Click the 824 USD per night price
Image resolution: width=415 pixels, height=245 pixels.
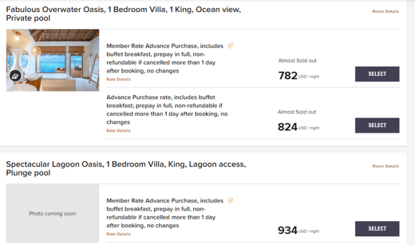[x=299, y=127]
